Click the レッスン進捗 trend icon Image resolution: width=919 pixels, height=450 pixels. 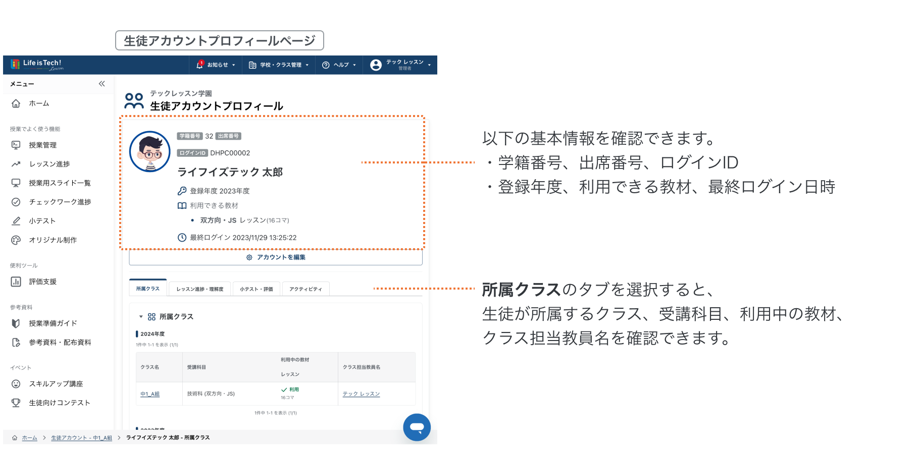16,164
